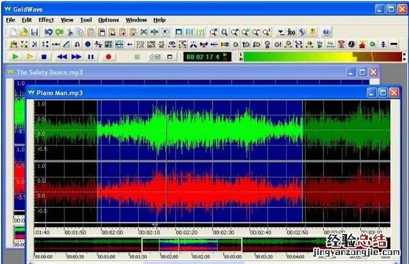The height and width of the screenshot is (264, 409).
Task: Click the Cut scissors icon
Action: (70, 31)
